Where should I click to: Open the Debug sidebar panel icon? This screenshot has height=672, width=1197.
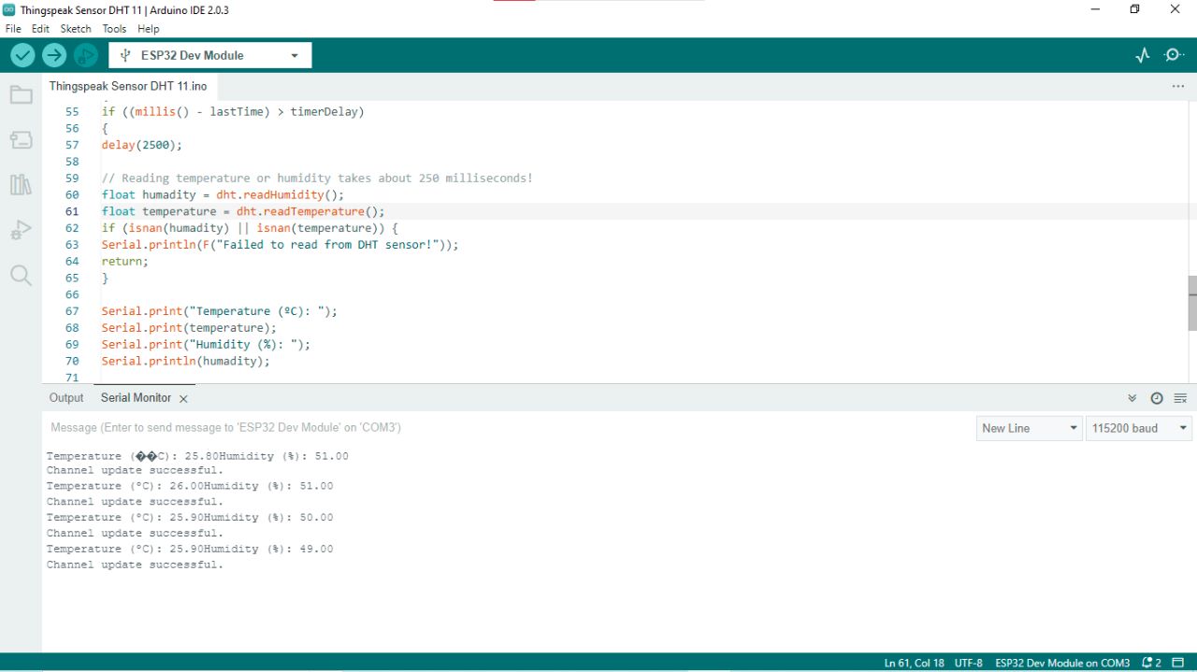click(x=21, y=230)
